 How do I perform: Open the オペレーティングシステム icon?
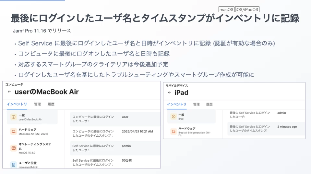point(14,148)
